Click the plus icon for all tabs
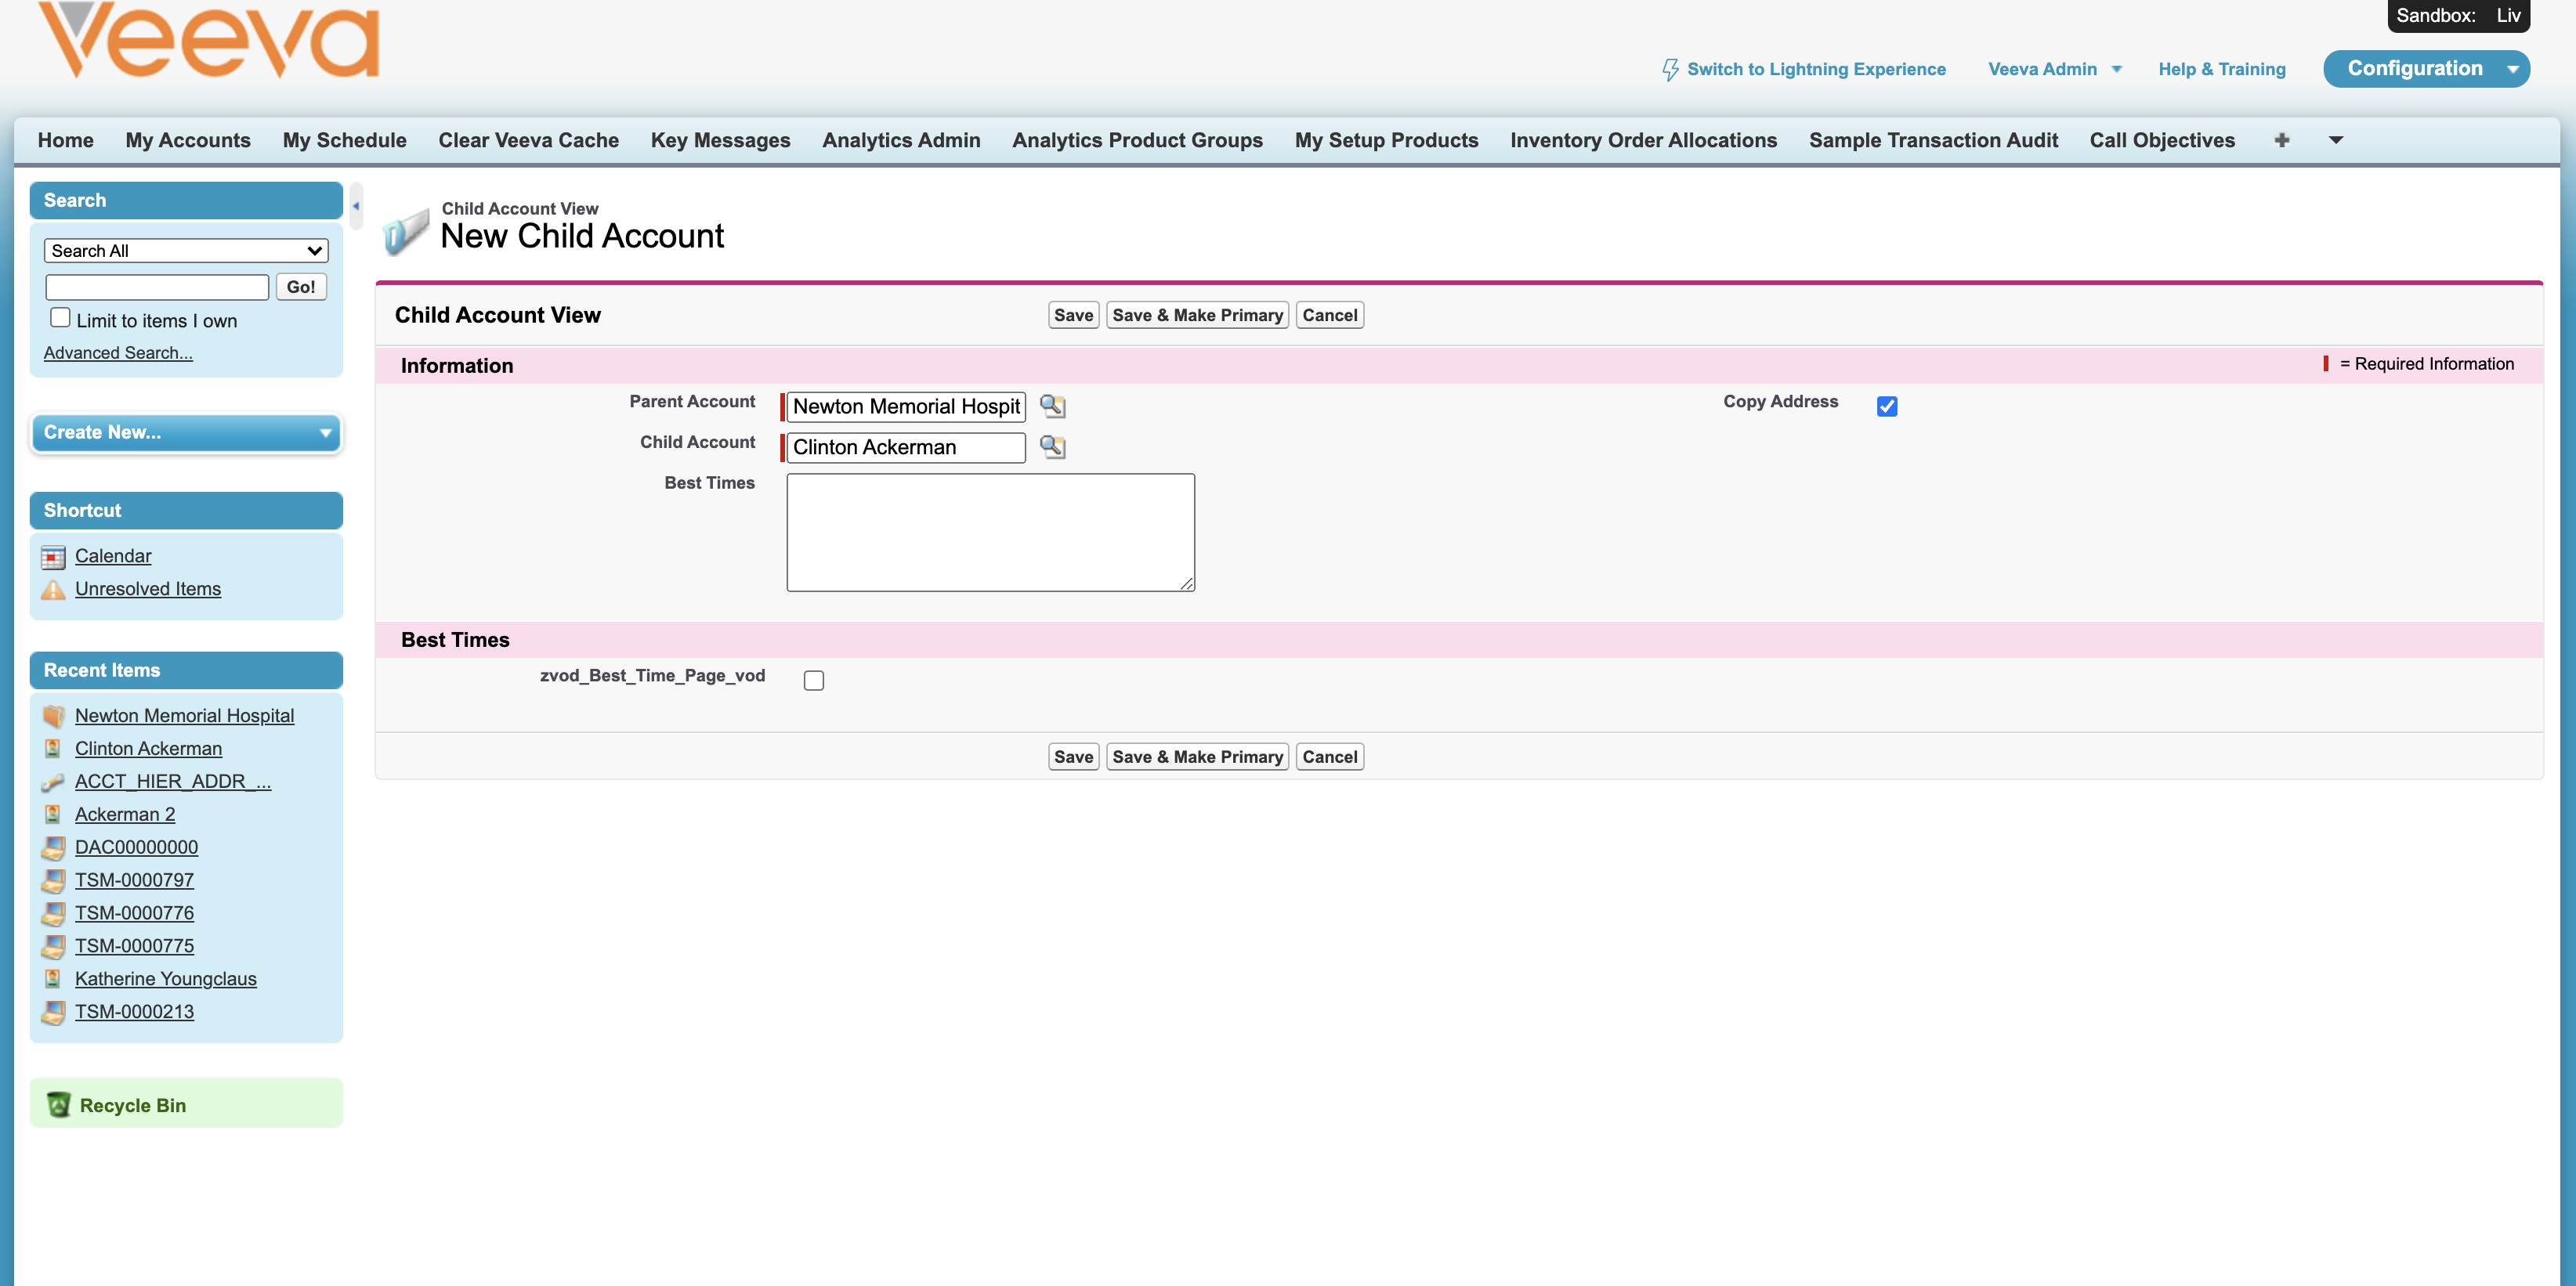Image resolution: width=2576 pixels, height=1286 pixels. coord(2281,140)
